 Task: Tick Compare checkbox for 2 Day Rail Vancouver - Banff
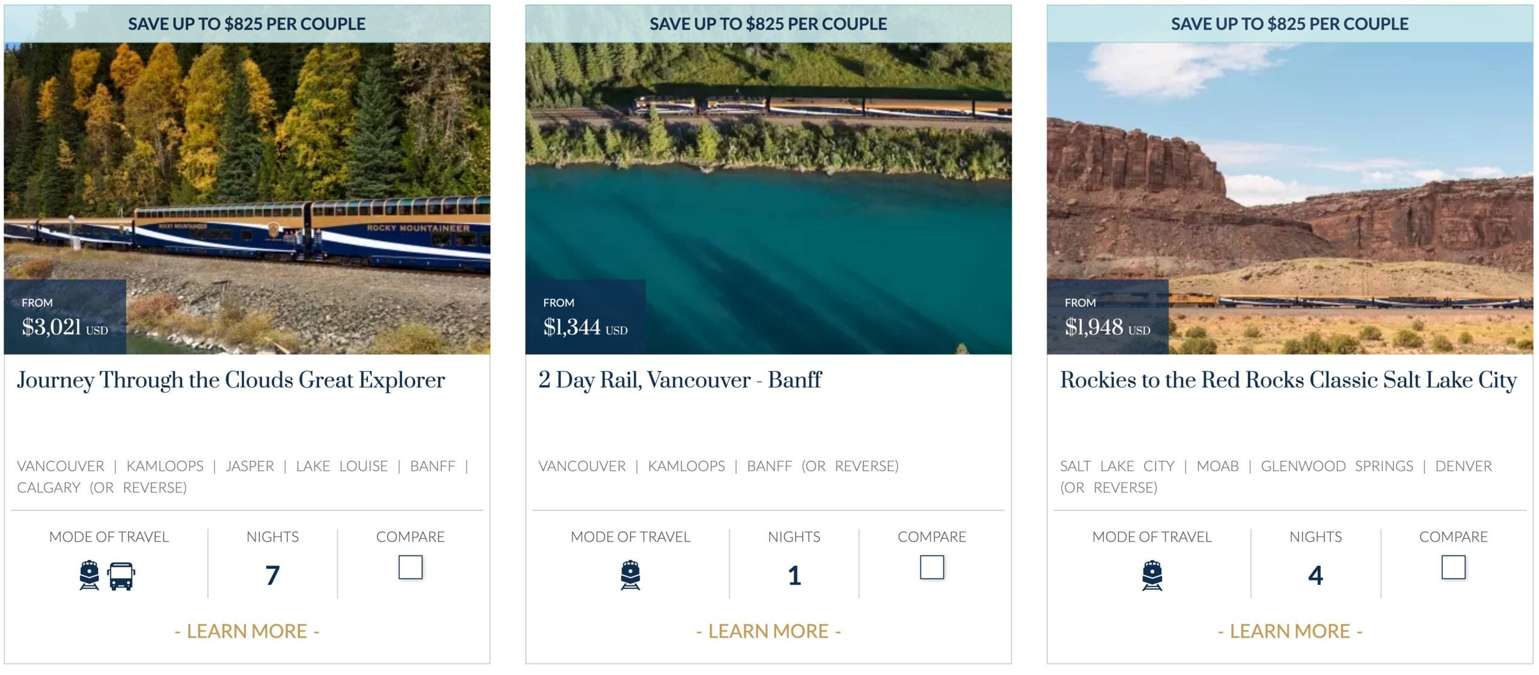(x=931, y=567)
